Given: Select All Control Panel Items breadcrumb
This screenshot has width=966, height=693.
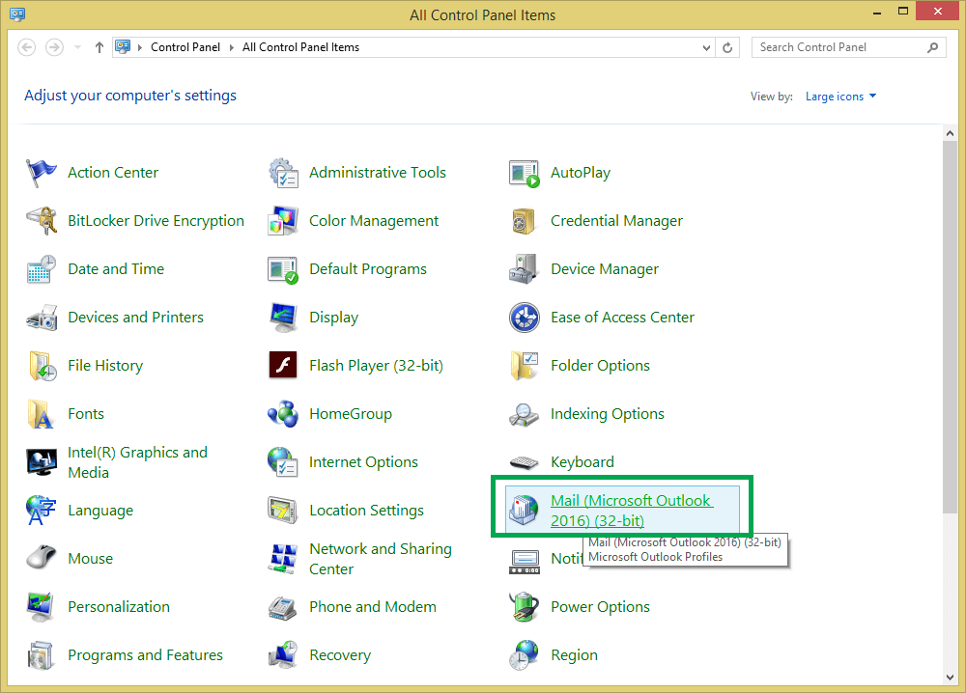Looking at the screenshot, I should (x=300, y=47).
